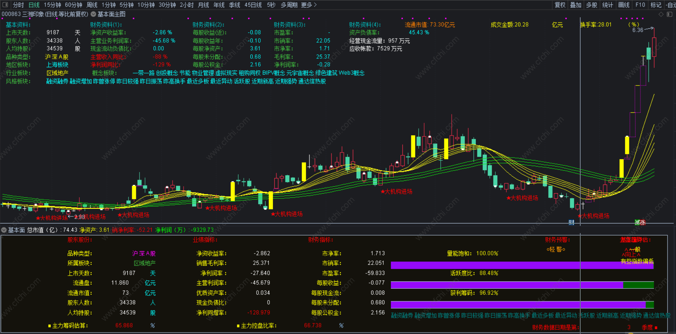
Task: Toggle the right side panel icon
Action: [669, 14]
